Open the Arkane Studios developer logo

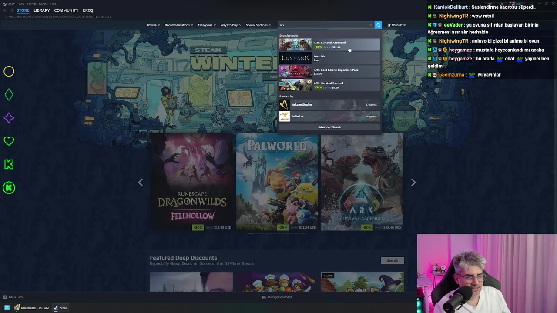point(284,105)
